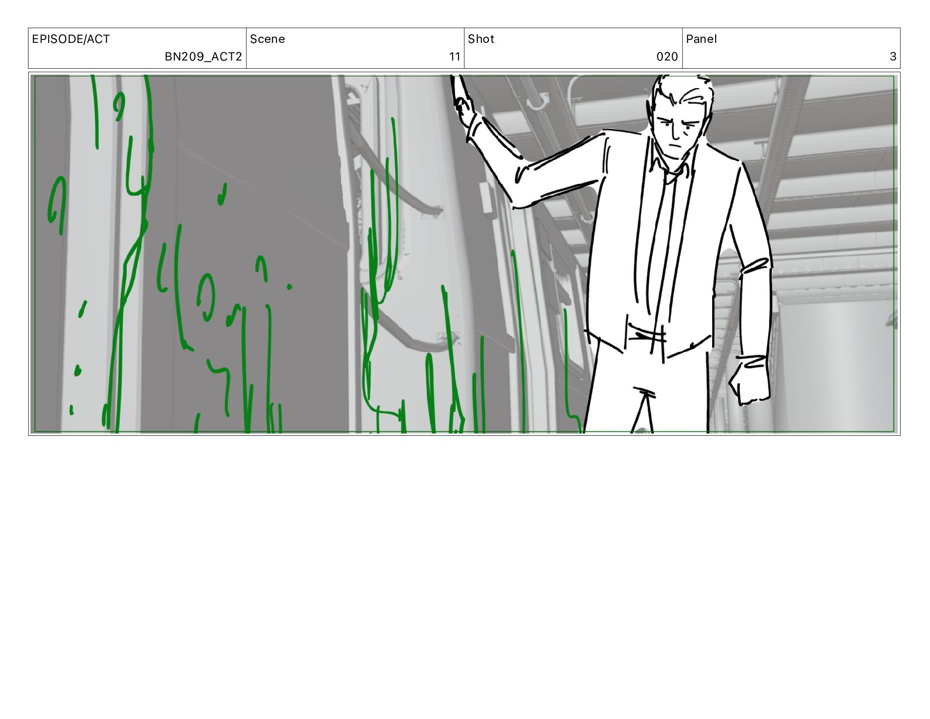Select panel number 3 value

click(893, 57)
